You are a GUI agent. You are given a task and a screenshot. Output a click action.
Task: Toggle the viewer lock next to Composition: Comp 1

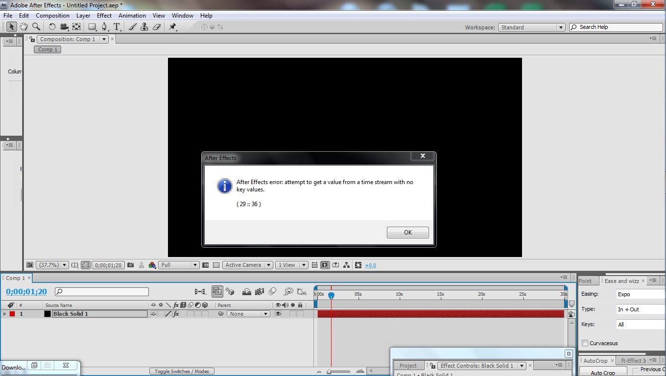[32, 39]
